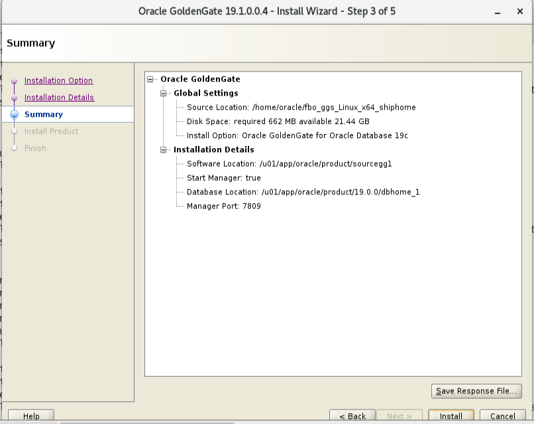Collapse the Installation Details tree node

coord(164,150)
